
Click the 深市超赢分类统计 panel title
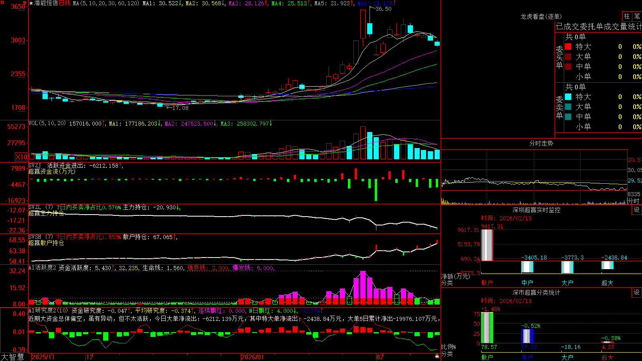click(536, 292)
